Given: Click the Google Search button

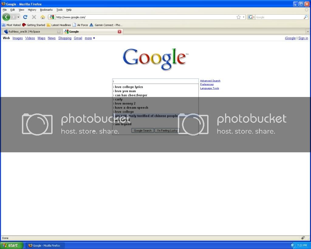Looking at the screenshot, I should [143, 130].
